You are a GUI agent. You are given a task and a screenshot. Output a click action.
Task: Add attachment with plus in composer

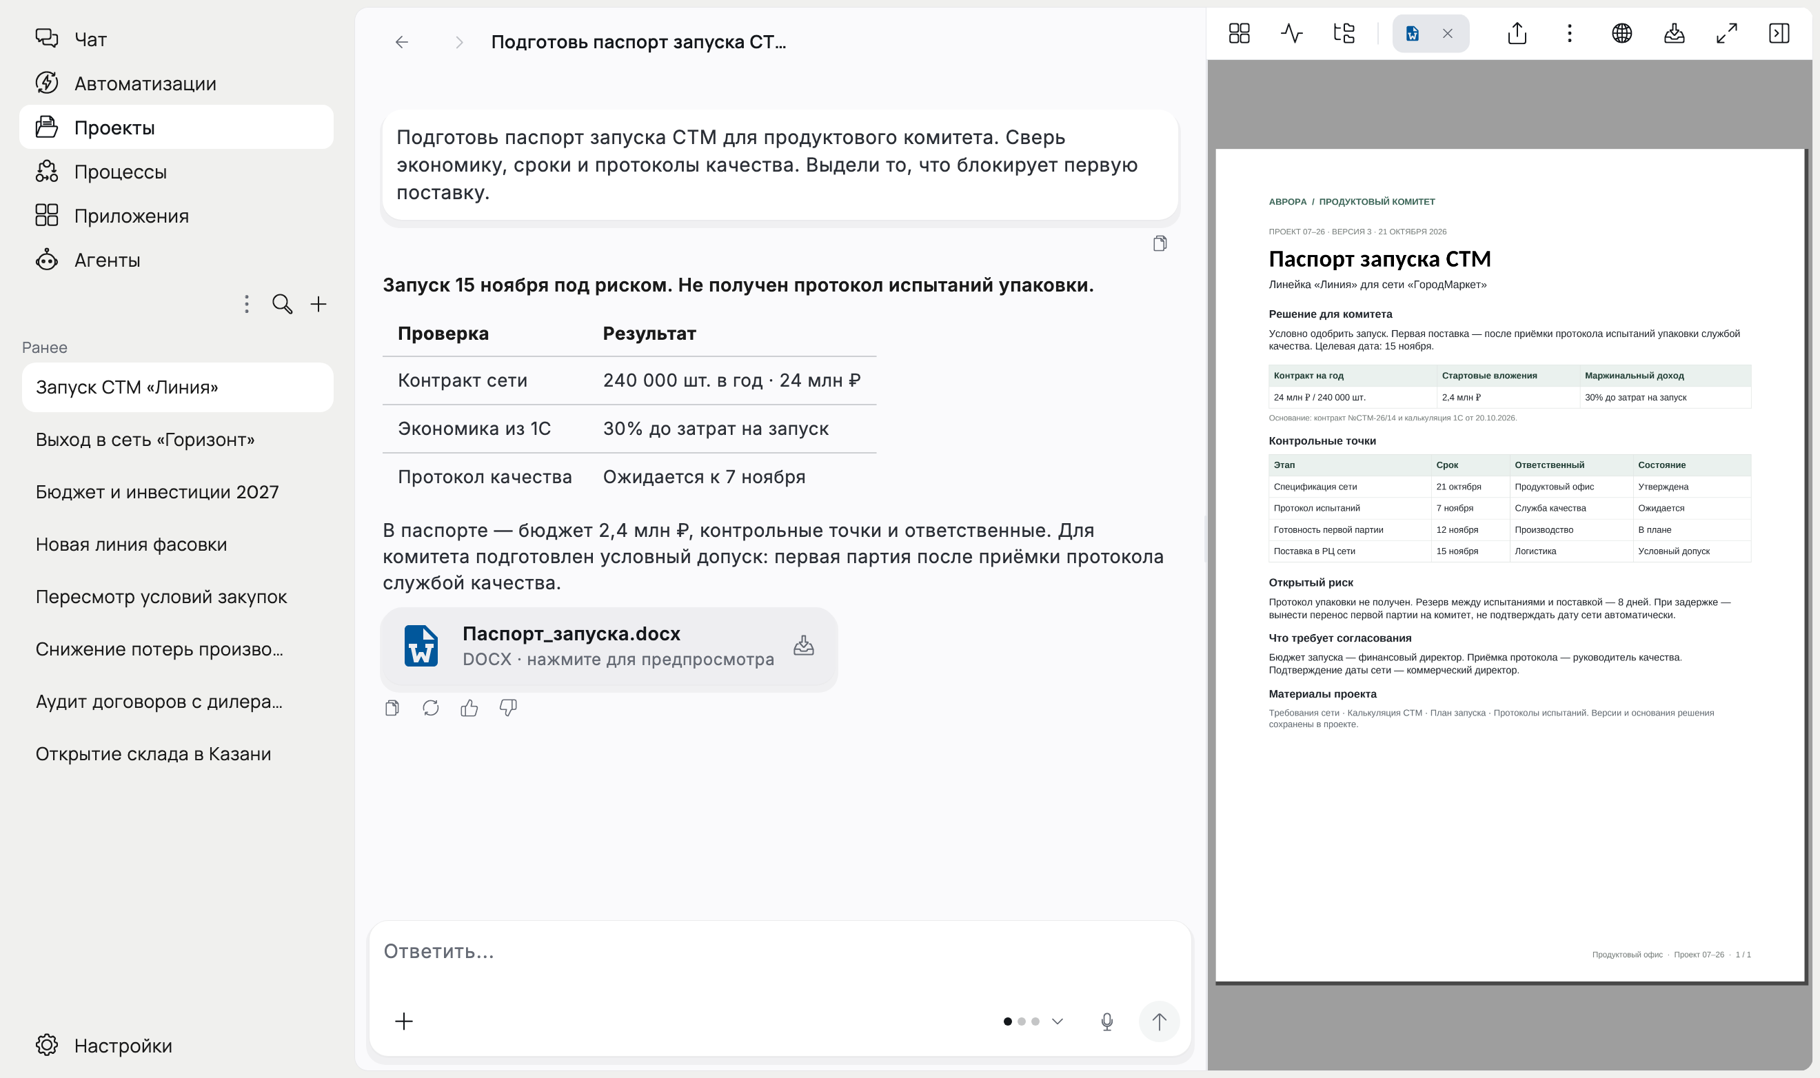click(404, 1021)
